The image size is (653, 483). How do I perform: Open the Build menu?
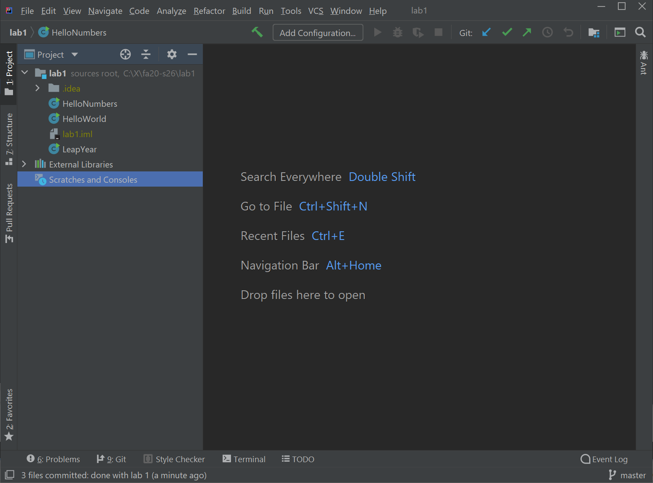pos(241,11)
